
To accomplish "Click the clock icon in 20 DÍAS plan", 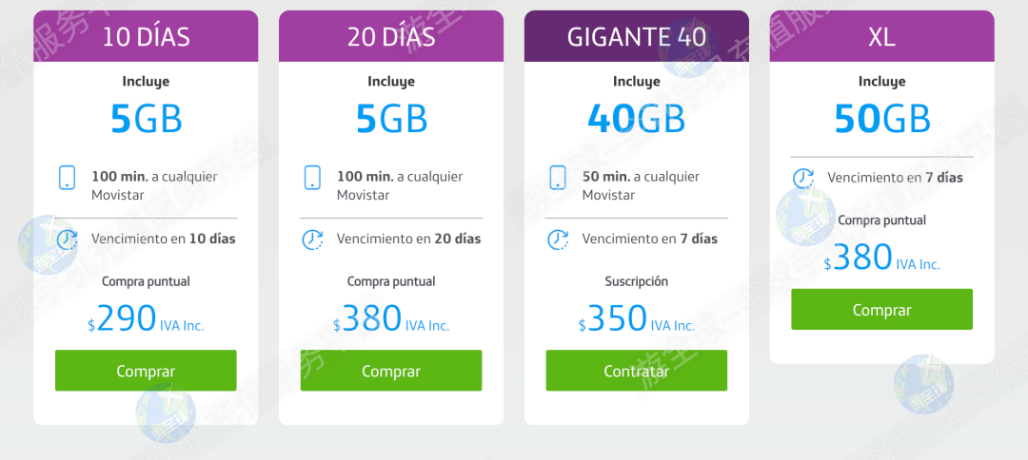I will tap(312, 240).
